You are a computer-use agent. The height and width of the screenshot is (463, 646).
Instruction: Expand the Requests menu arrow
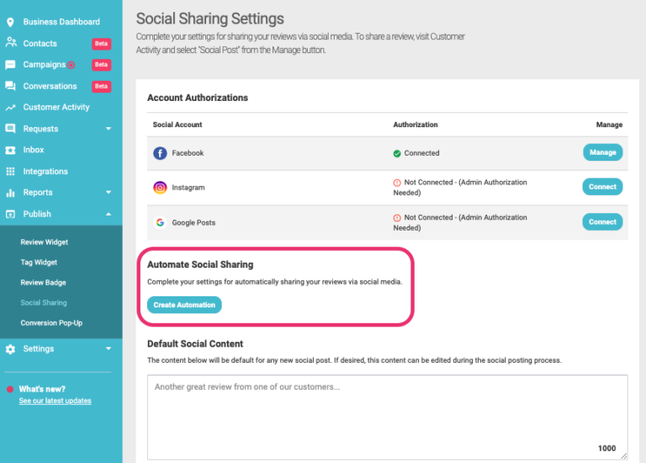109,129
